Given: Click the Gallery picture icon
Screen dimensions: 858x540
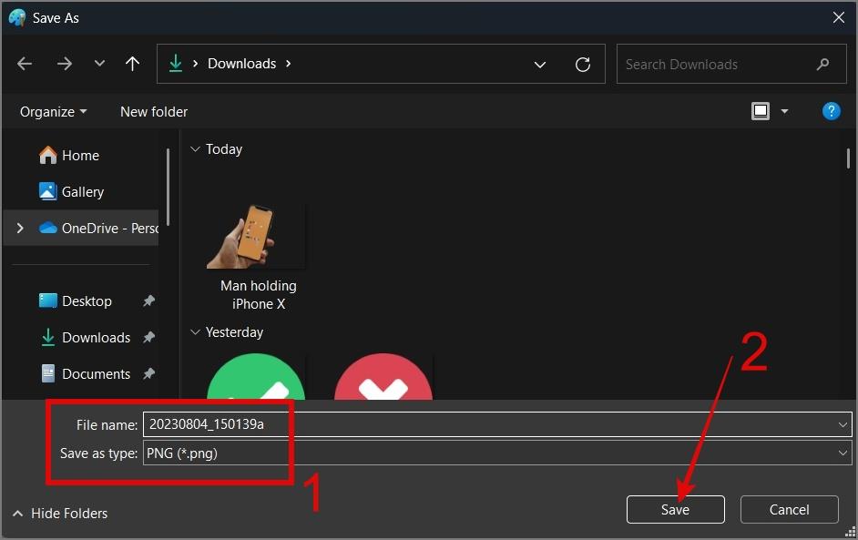Looking at the screenshot, I should [47, 191].
